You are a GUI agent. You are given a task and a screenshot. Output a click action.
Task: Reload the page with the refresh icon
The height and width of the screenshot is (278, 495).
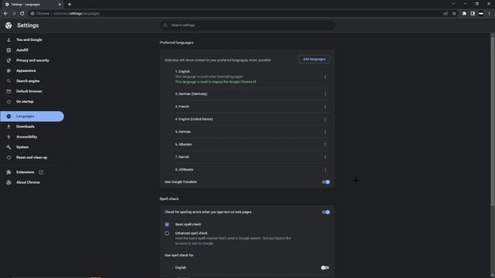tap(22, 14)
